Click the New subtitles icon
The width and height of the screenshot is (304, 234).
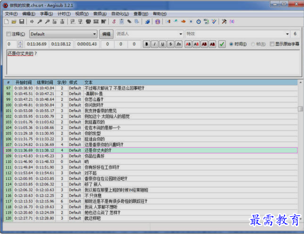pos(8,21)
